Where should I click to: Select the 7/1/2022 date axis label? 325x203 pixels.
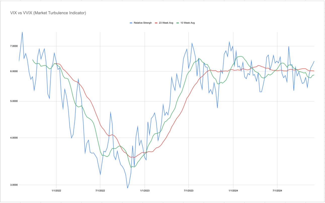coord(100,191)
